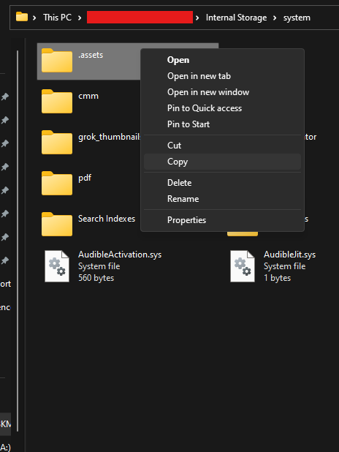Expand the chevron after This PC
The image size is (339, 452).
[x=80, y=18]
